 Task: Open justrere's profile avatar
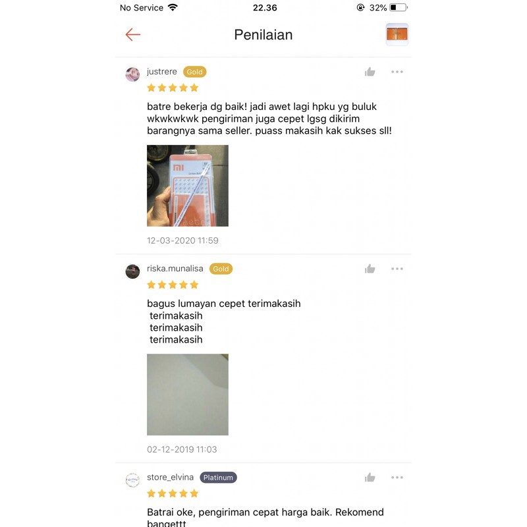pos(132,74)
